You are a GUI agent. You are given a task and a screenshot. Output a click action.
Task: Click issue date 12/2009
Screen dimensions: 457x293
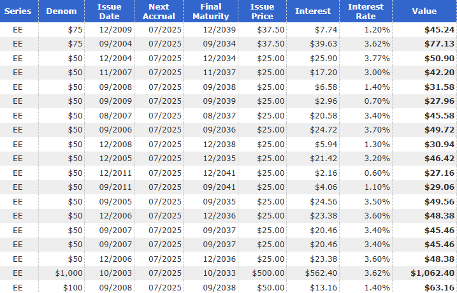116,30
